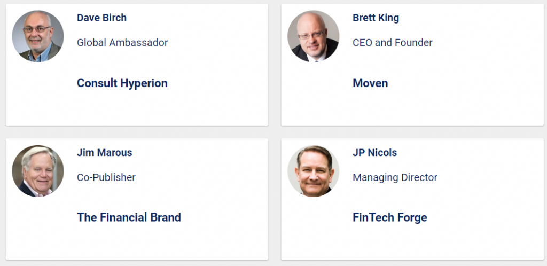Select The Financial Brand company name
The width and height of the screenshot is (547, 266).
click(129, 217)
